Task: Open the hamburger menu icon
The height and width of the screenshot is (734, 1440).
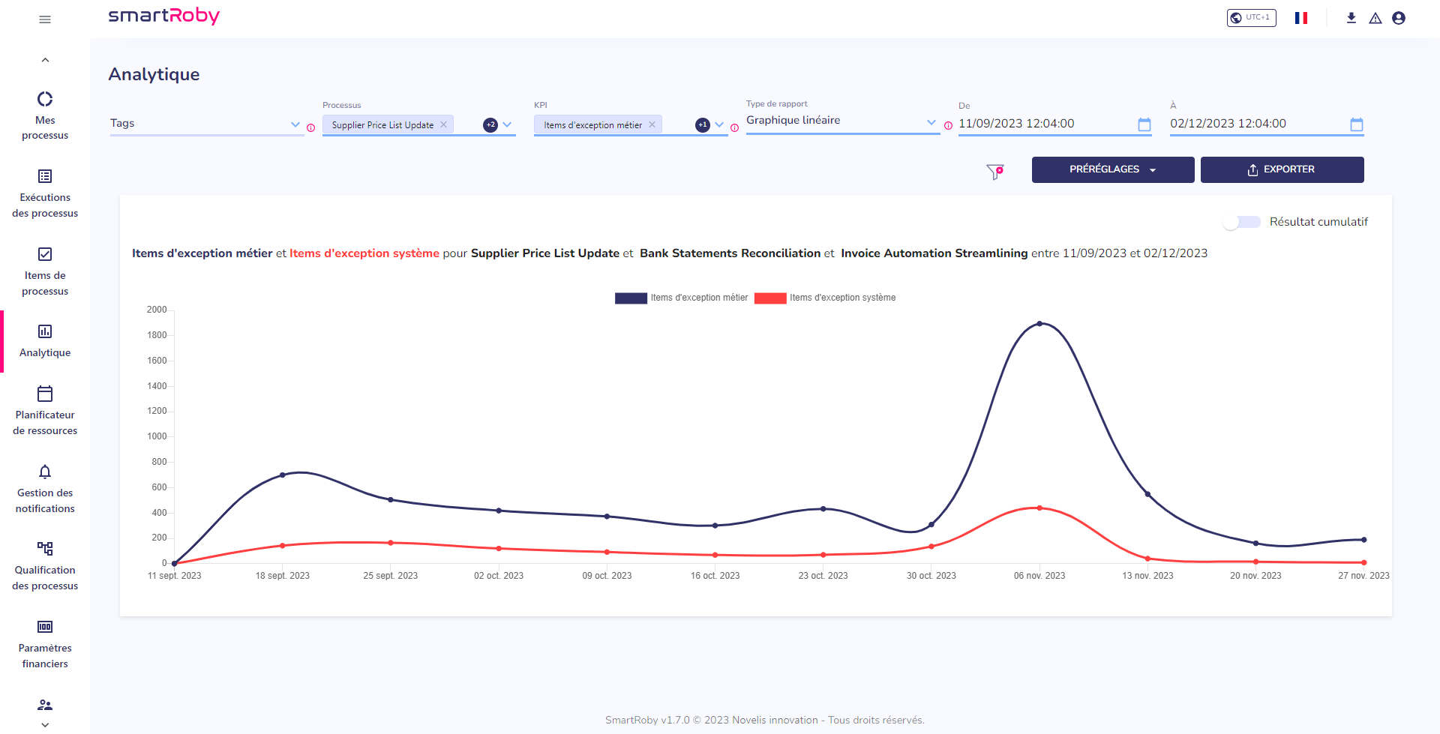Action: [x=45, y=19]
